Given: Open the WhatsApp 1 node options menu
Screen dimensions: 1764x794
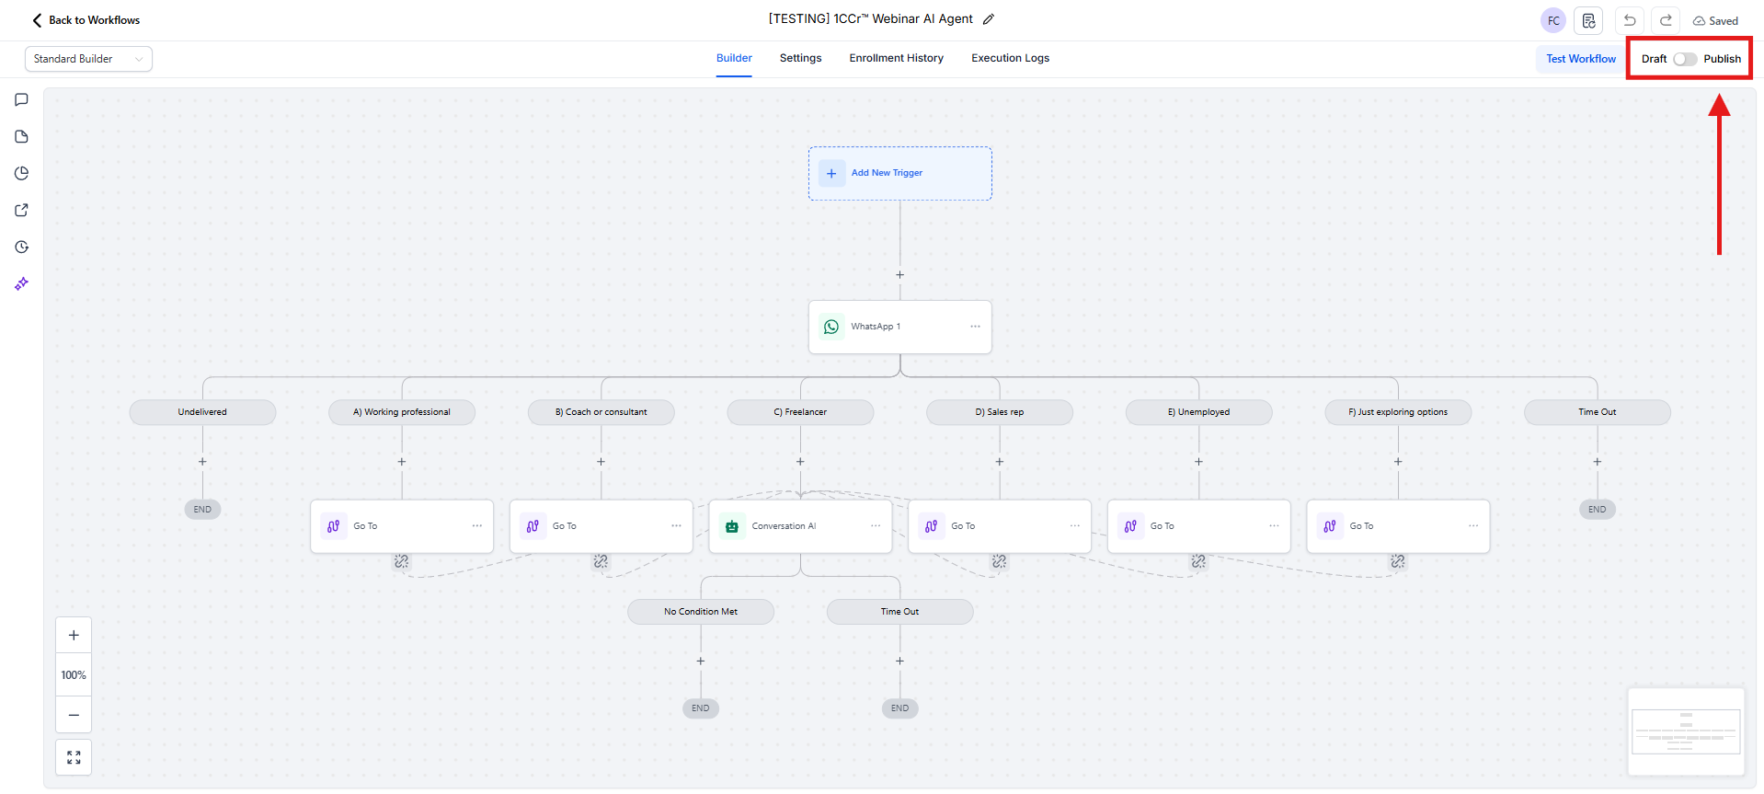Looking at the screenshot, I should pos(975,327).
